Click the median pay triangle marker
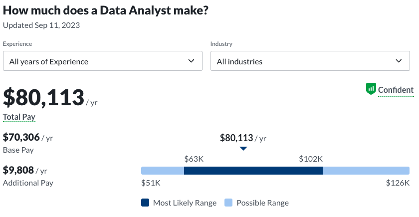Screen dimensions: 419x217 coord(243,148)
